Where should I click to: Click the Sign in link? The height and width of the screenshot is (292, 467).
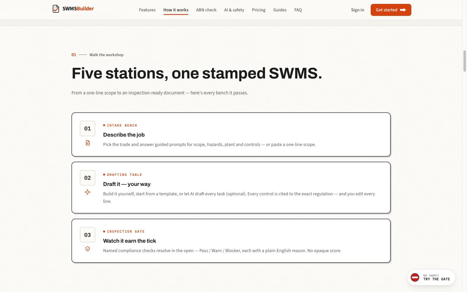pos(357,10)
